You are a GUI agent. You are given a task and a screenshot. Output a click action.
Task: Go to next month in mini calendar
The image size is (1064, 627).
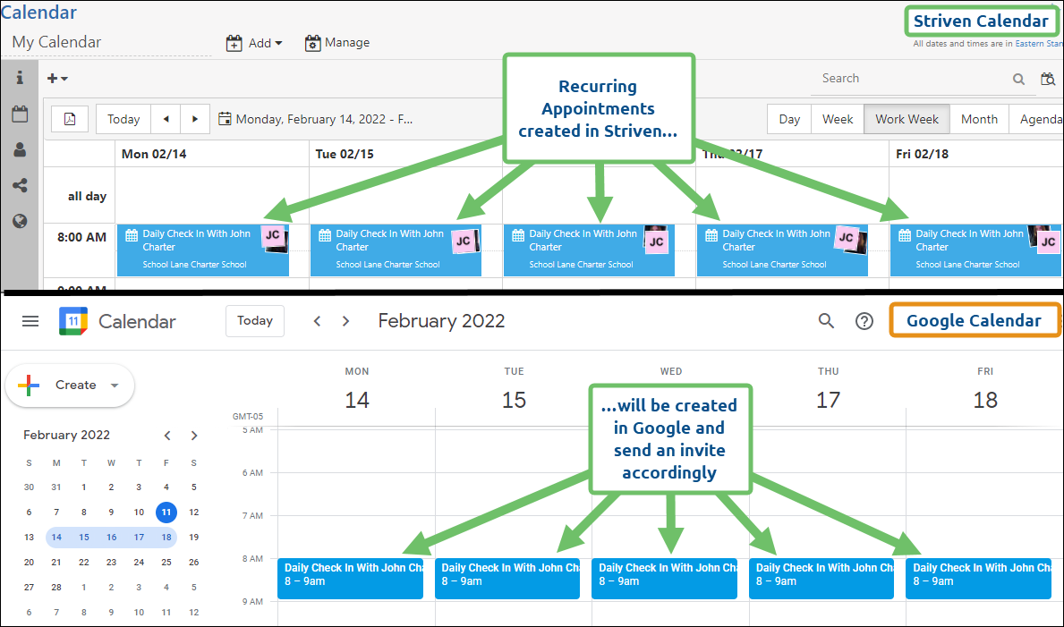coord(194,436)
